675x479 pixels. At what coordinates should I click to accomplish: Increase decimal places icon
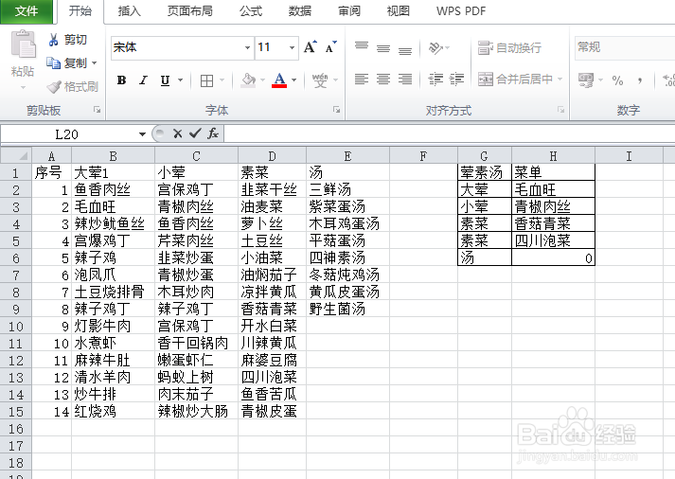coord(668,80)
